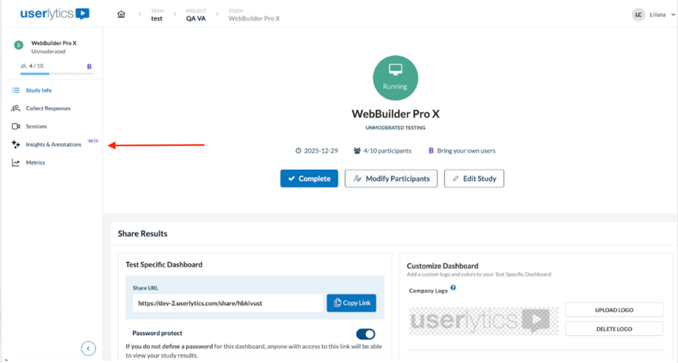
Task: Click the Modify Participants button
Action: pos(391,179)
